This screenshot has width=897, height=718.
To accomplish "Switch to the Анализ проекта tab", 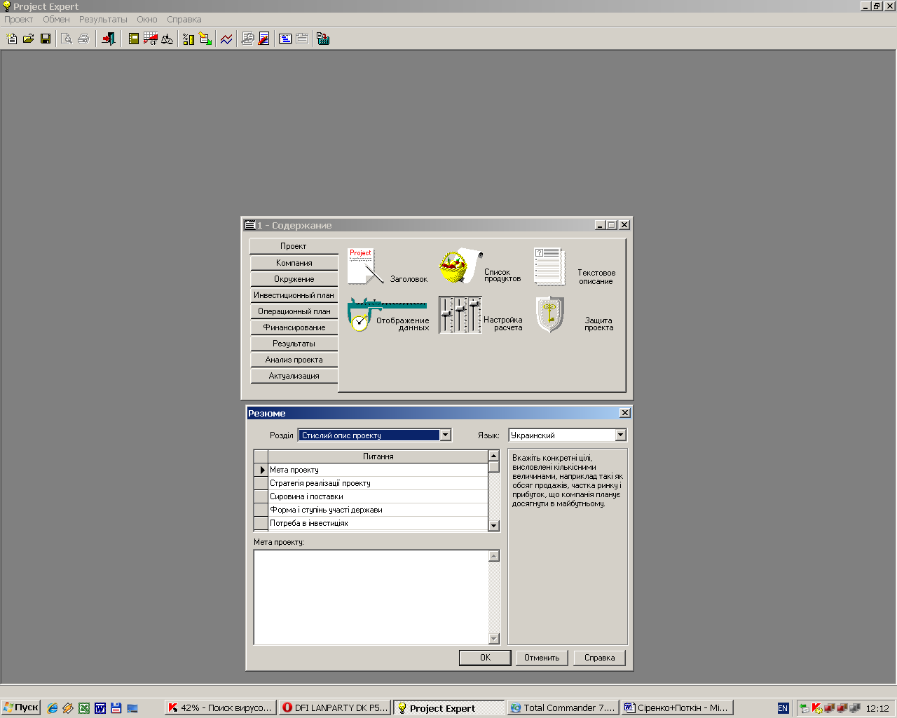I will (294, 360).
